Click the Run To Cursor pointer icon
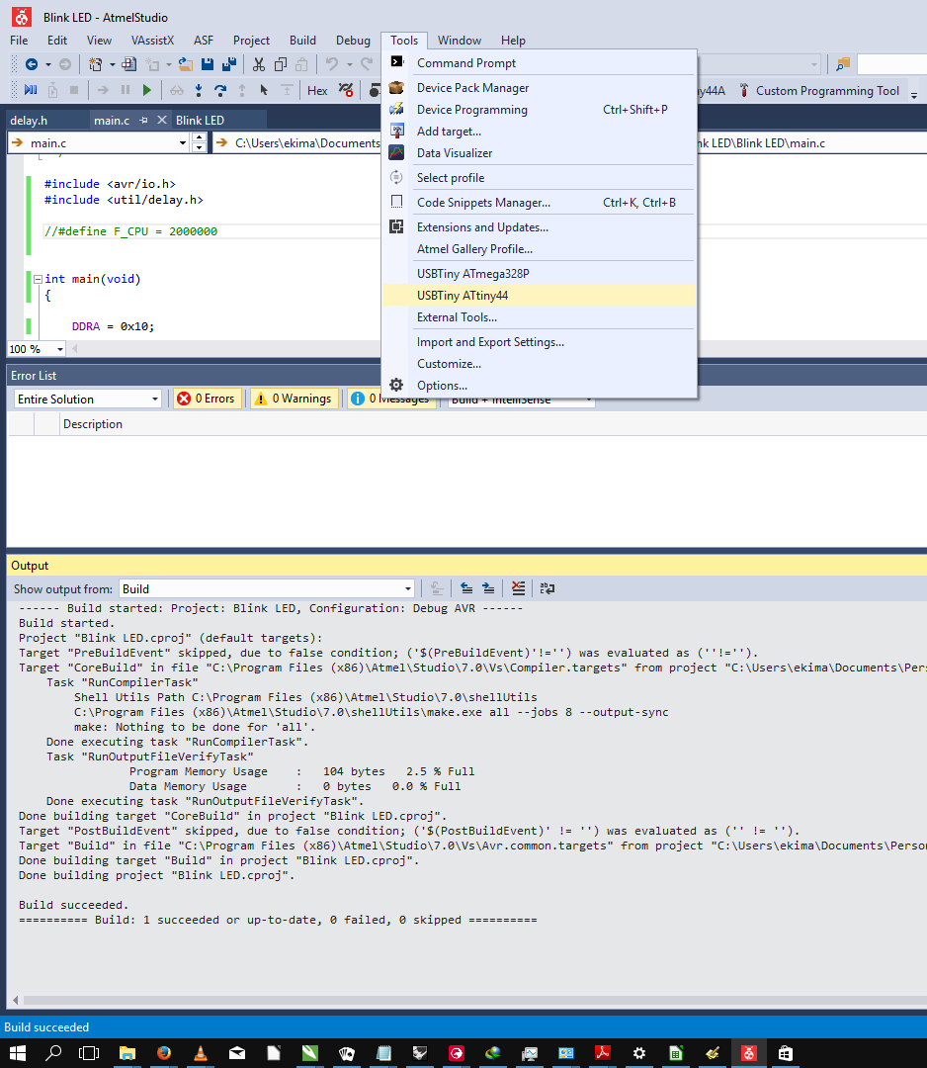 (264, 90)
